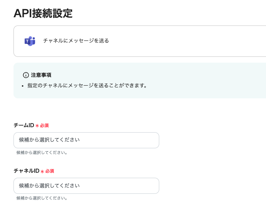Click the 指定のチャネルにメッセージを送ることができます notice sentence
This screenshot has width=266, height=208.
(x=87, y=86)
